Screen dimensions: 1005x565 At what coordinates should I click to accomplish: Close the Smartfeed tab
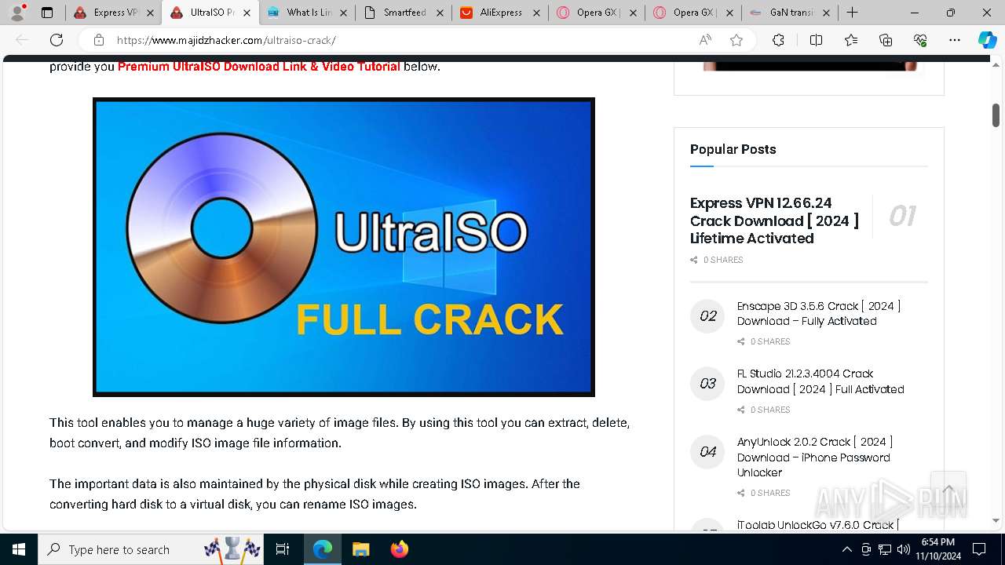pos(440,13)
